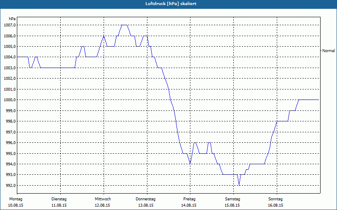337x210 pixels.
Task: Click the date 12.08.15
Action: 102,205
